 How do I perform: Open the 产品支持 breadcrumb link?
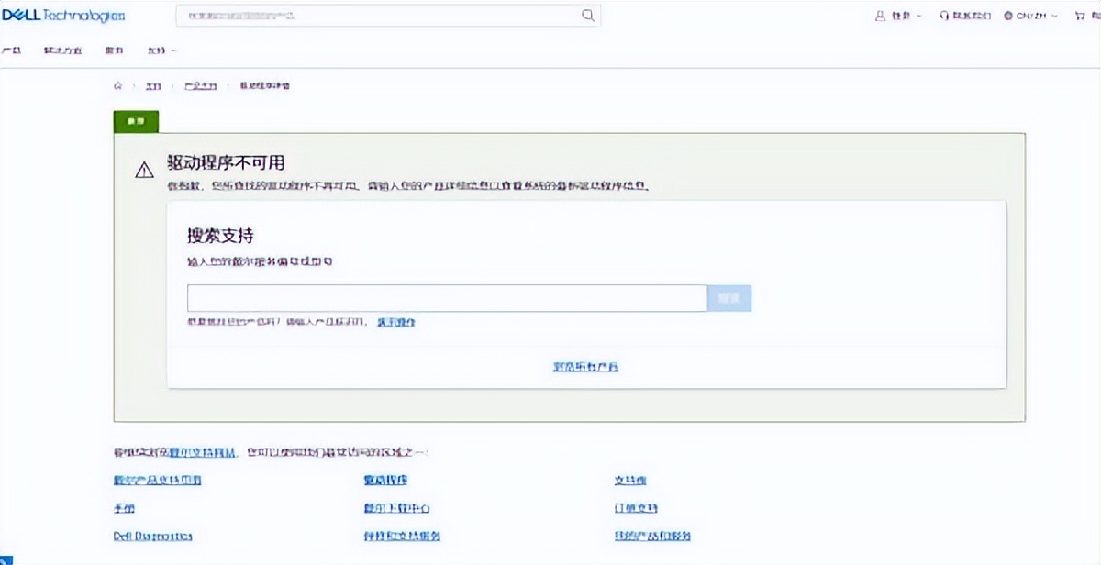[201, 84]
